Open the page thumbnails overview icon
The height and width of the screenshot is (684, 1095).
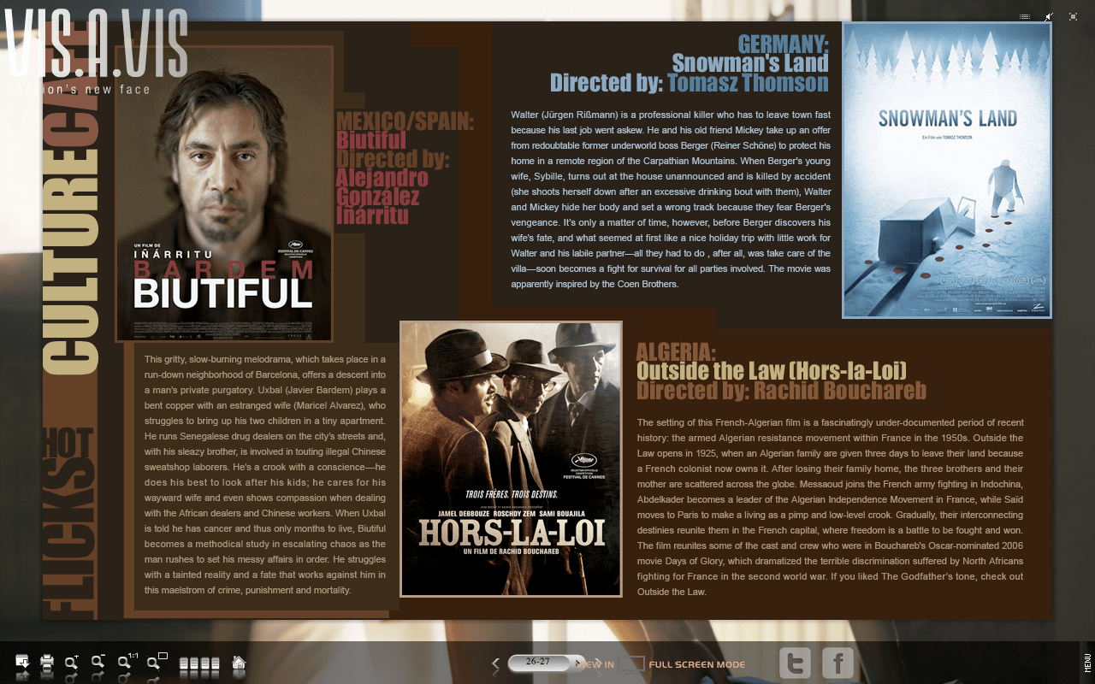point(198,663)
